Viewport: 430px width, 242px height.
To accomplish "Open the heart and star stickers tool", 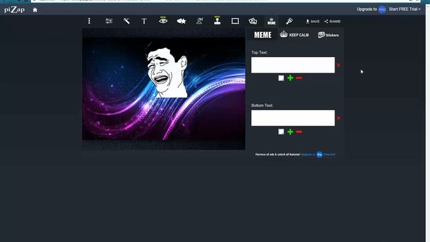I will click(181, 21).
